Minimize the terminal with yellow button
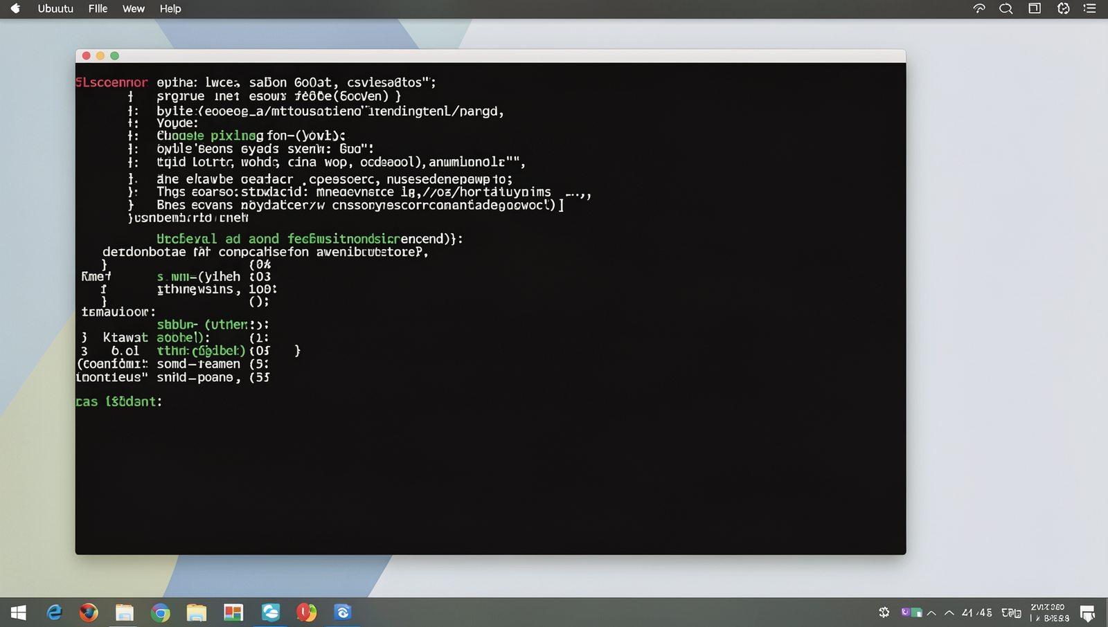 click(x=100, y=55)
